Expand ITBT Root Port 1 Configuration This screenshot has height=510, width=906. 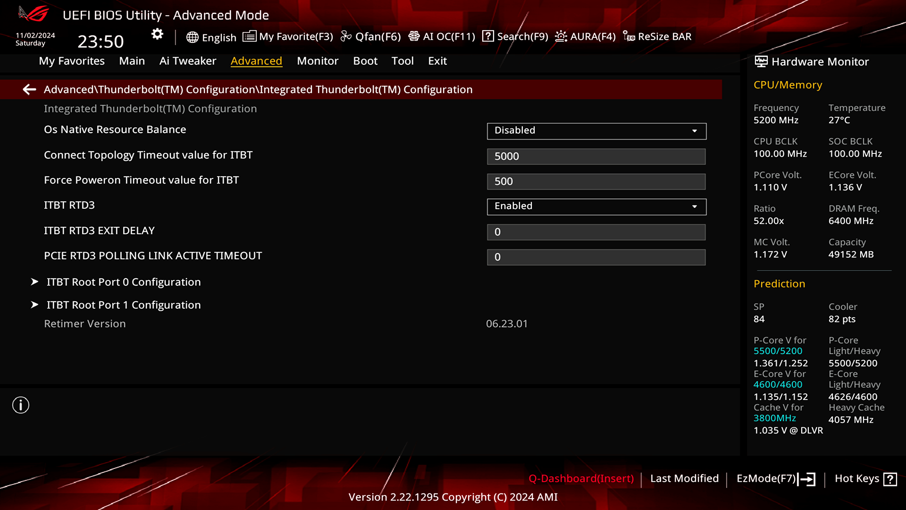[x=124, y=305]
